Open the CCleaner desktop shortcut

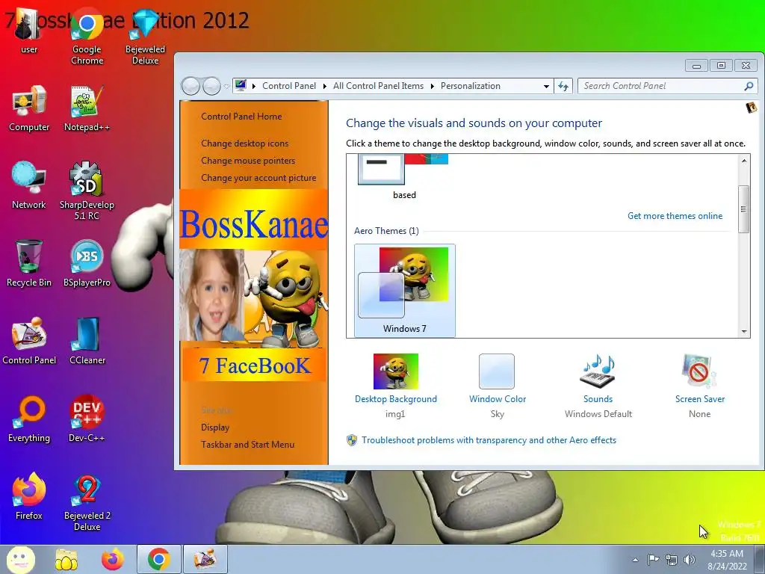click(87, 341)
